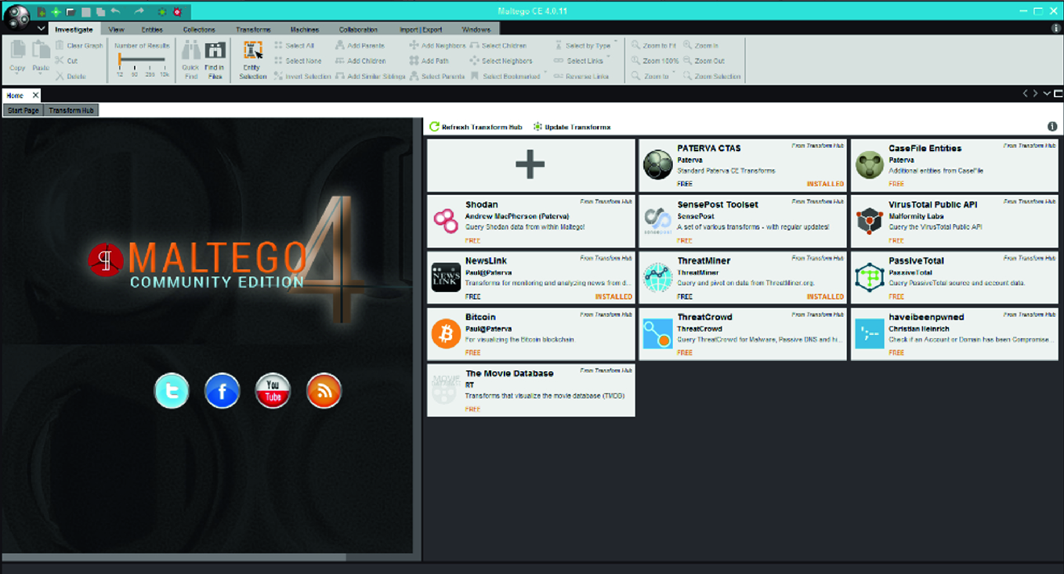Click Reverse Links
The height and width of the screenshot is (574, 1064).
point(581,76)
